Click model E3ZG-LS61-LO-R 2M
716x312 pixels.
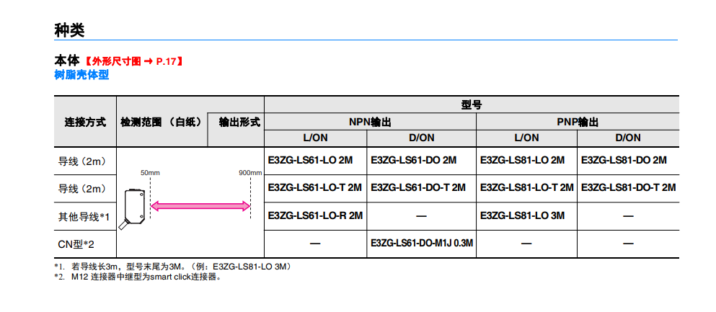tap(315, 215)
